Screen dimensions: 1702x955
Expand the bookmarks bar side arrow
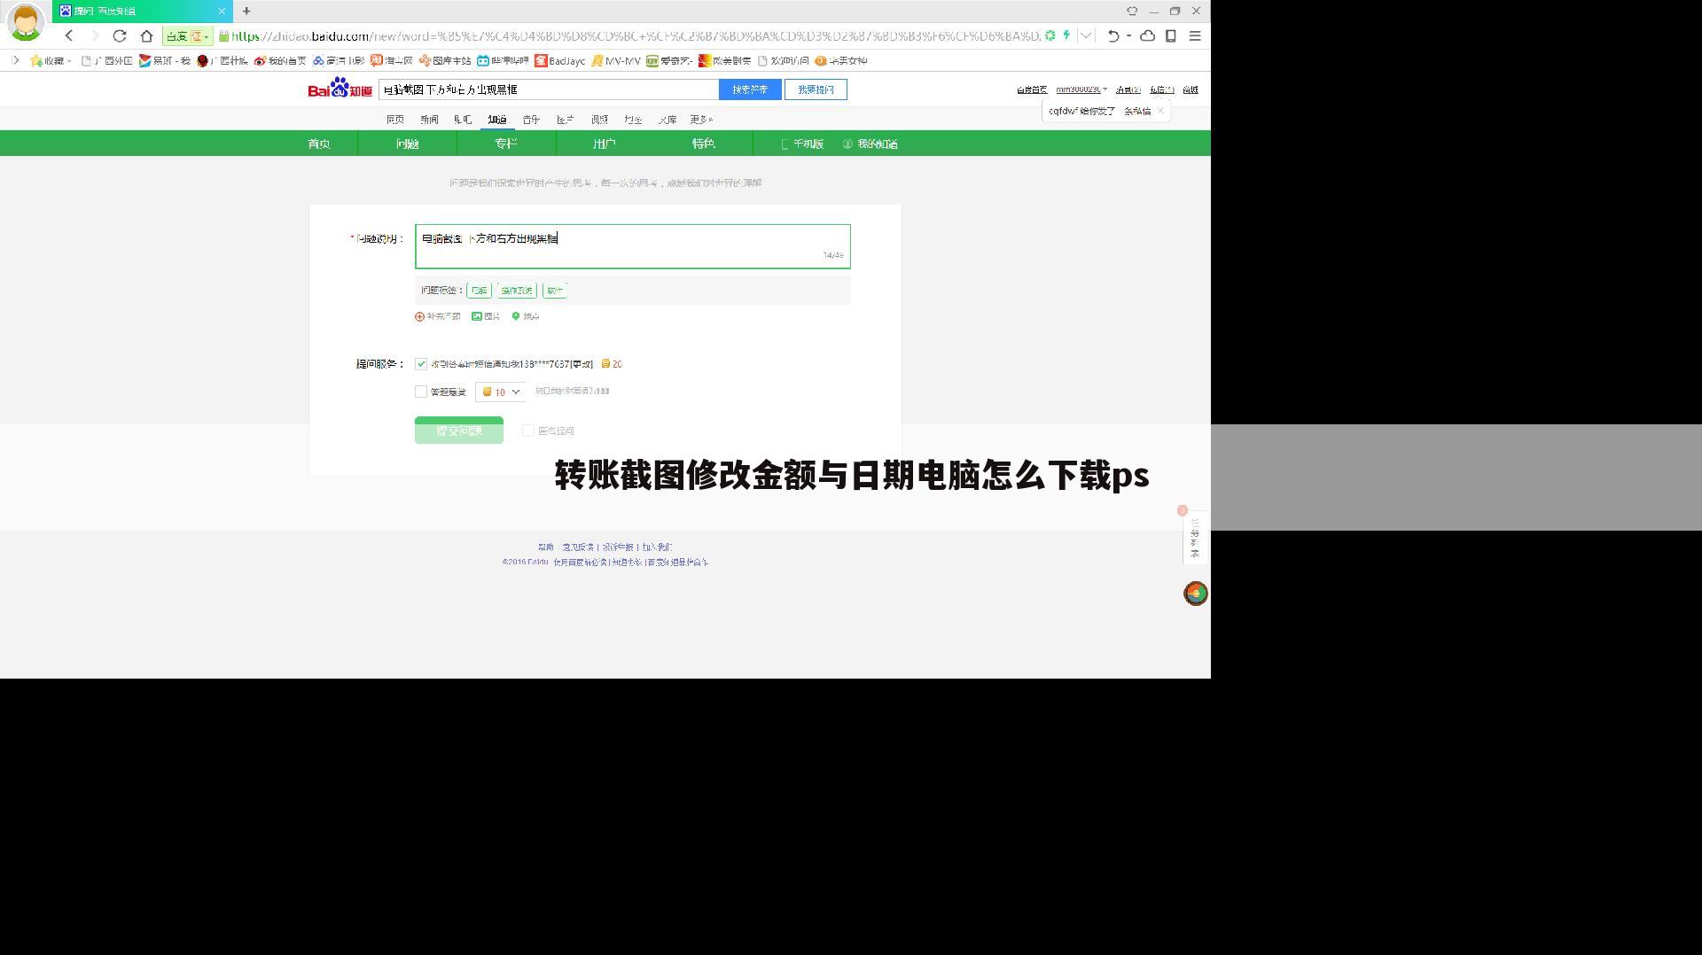[x=15, y=60]
